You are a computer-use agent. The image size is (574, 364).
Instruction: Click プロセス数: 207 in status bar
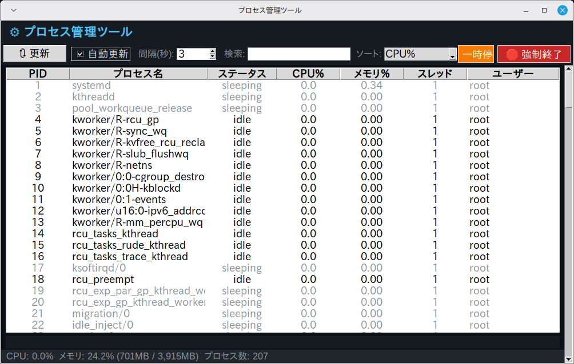point(236,356)
